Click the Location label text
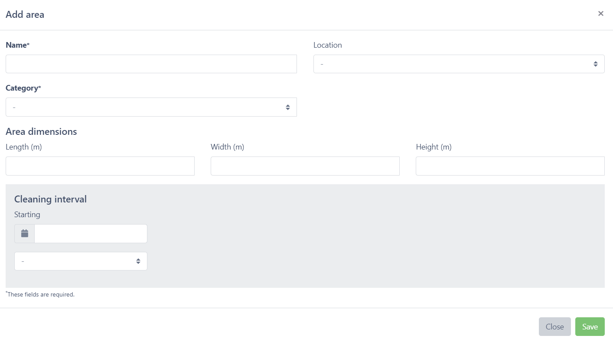Screen dimensions: 613x342 pos(327,45)
